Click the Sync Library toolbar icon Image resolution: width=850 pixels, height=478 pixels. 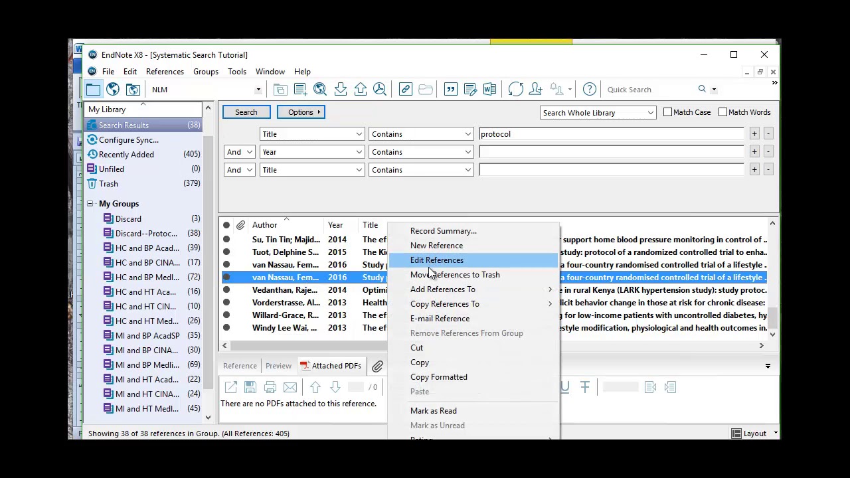pos(515,90)
